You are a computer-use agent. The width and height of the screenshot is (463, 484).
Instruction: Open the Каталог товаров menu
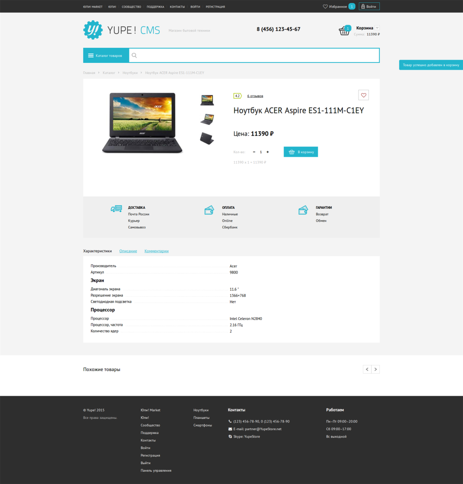click(x=106, y=56)
